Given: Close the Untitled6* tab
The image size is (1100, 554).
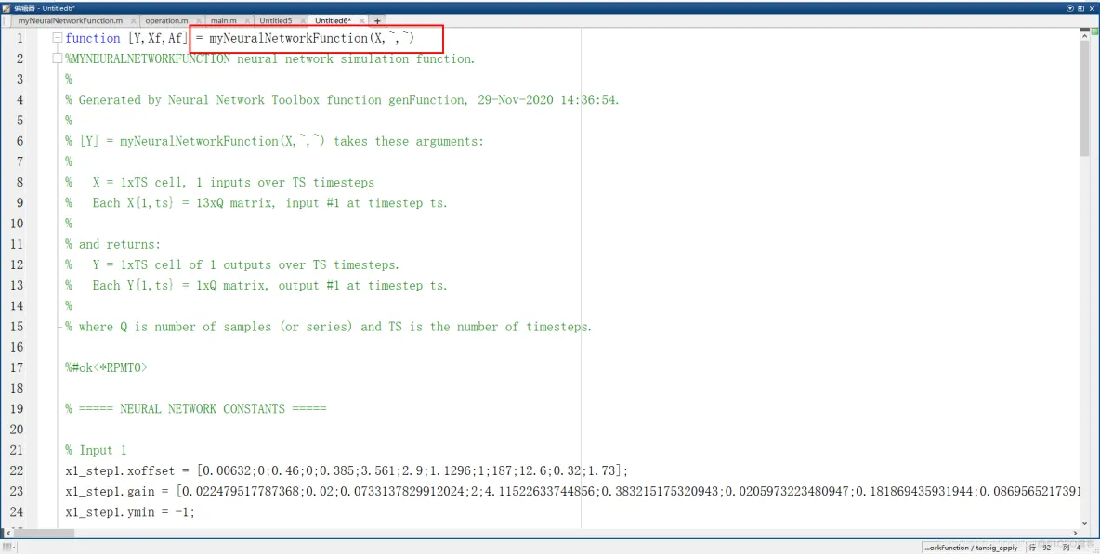Looking at the screenshot, I should tap(360, 21).
